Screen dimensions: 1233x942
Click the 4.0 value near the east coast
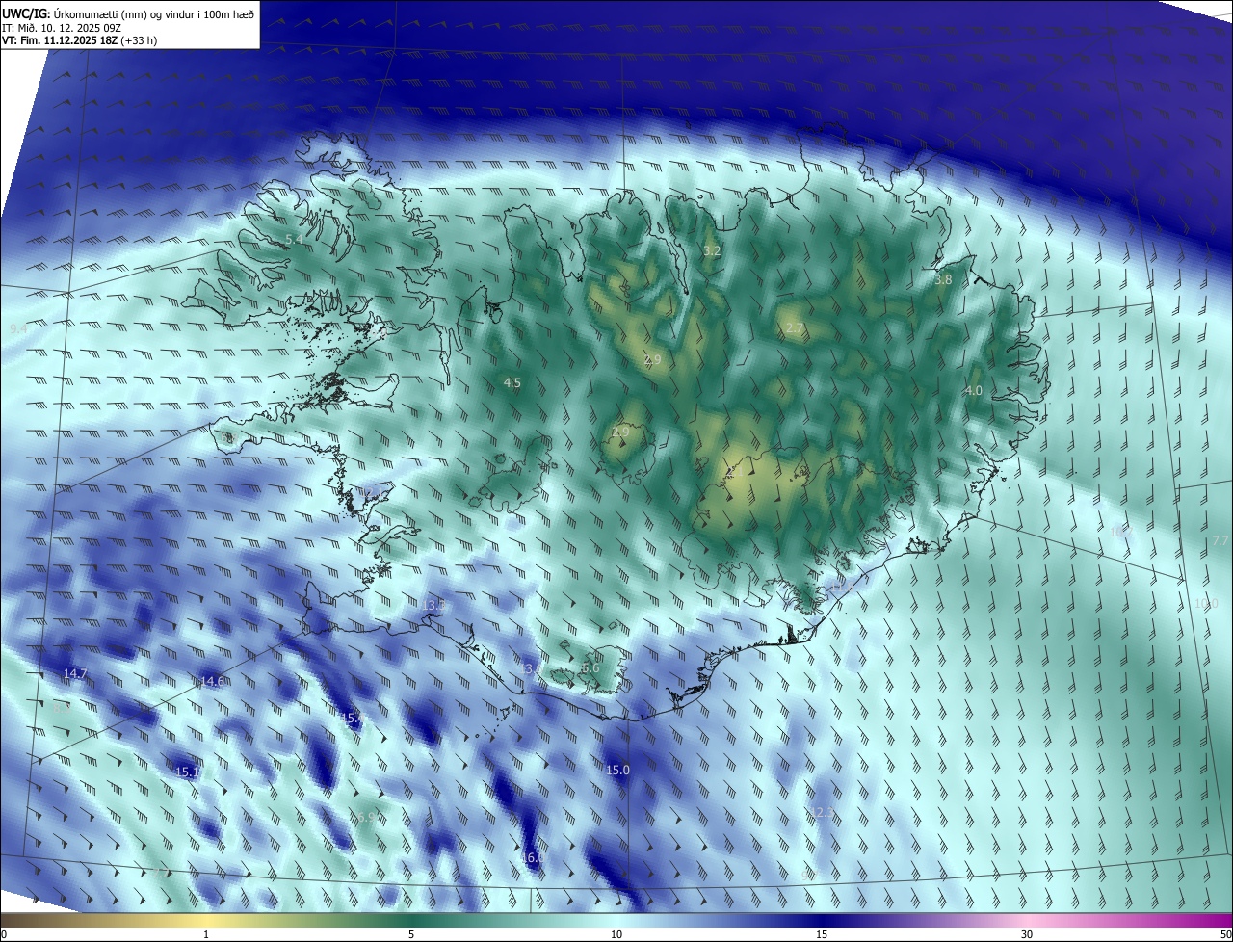[973, 390]
